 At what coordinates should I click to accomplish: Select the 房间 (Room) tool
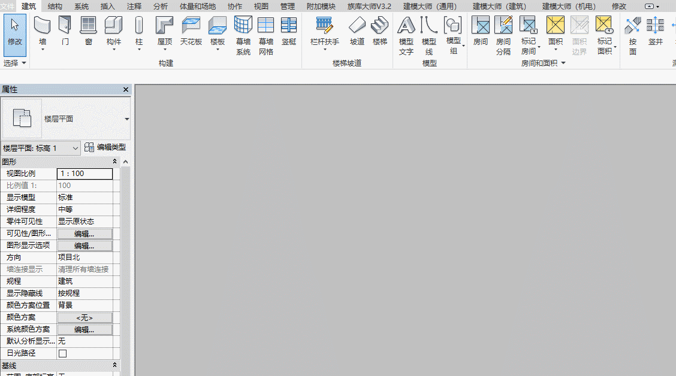pyautogui.click(x=480, y=31)
